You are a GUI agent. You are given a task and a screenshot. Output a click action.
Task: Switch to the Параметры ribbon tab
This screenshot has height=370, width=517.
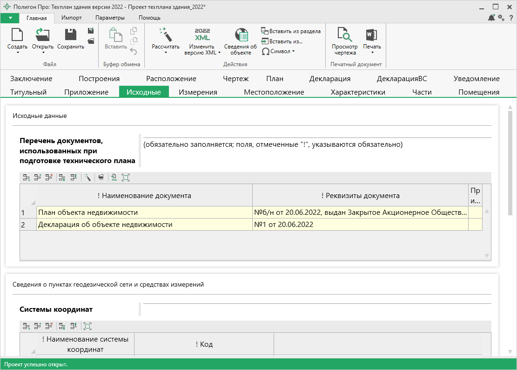click(x=110, y=18)
